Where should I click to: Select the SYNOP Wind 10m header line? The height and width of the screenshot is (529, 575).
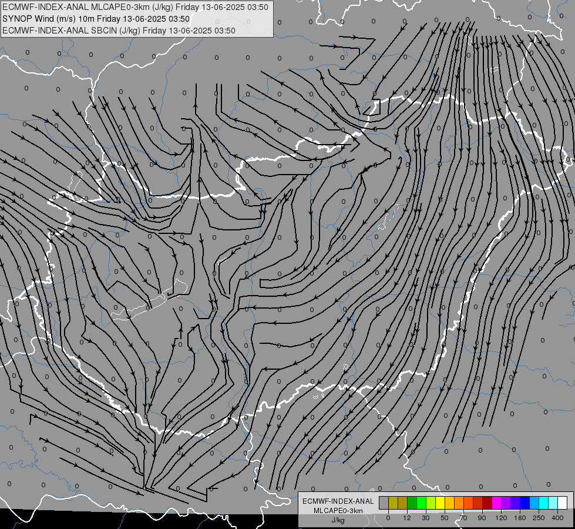point(96,19)
